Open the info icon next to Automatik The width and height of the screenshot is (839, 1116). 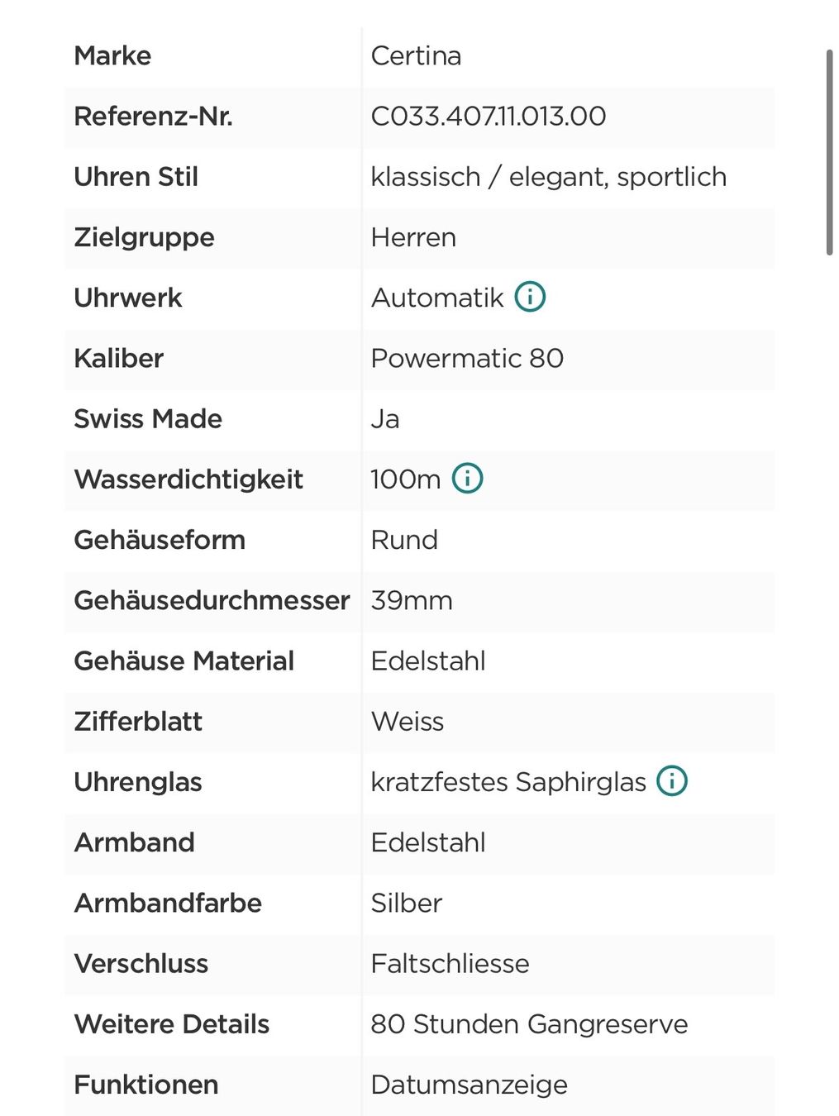530,296
